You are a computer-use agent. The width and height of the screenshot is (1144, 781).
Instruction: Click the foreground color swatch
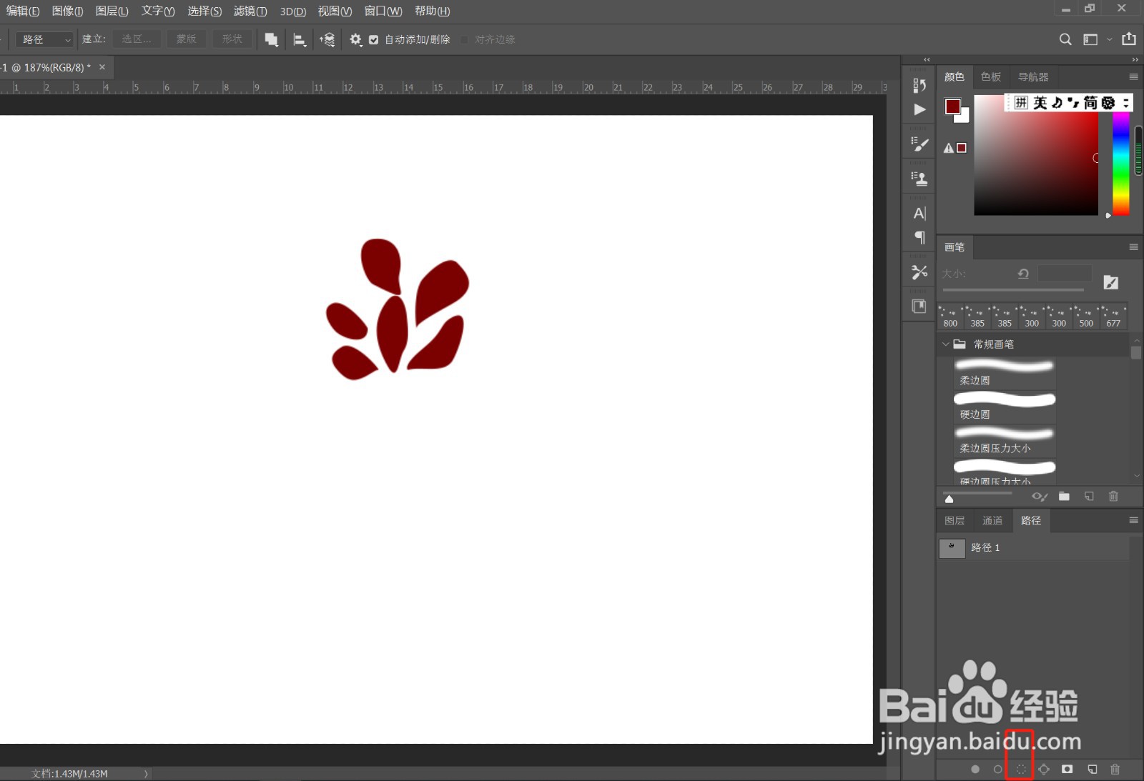pyautogui.click(x=952, y=106)
